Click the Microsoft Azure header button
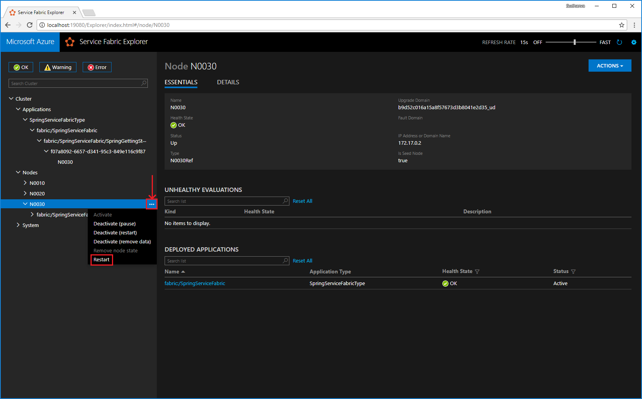The height and width of the screenshot is (399, 642). [x=30, y=42]
